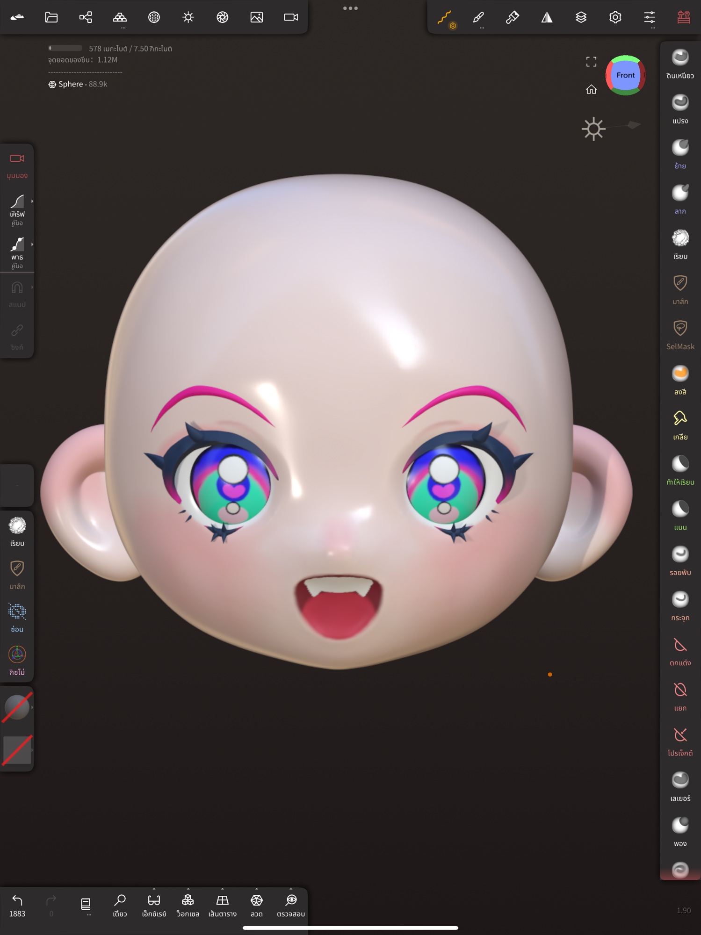Open the Layers menu in top bar
Viewport: 701px width, 935px height.
coord(581,17)
